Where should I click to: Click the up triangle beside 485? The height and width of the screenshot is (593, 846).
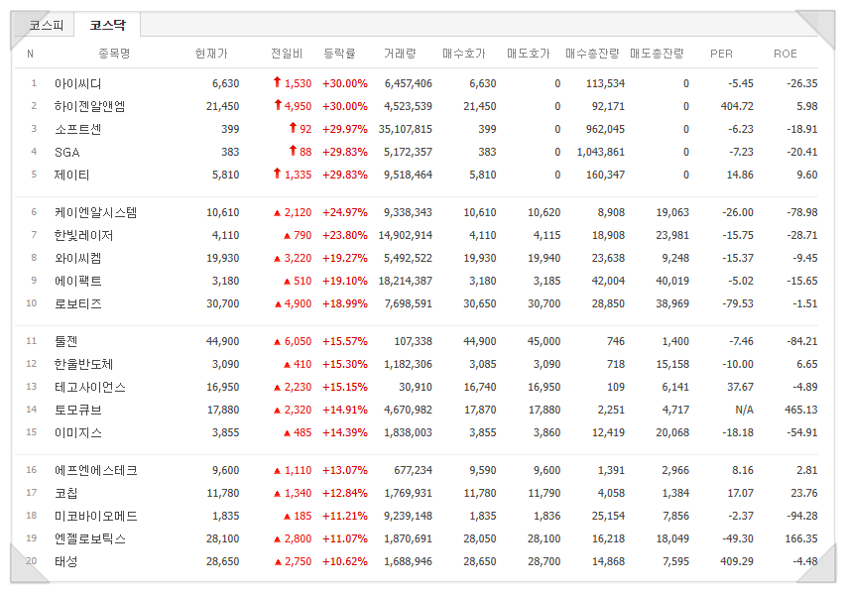[x=287, y=433]
